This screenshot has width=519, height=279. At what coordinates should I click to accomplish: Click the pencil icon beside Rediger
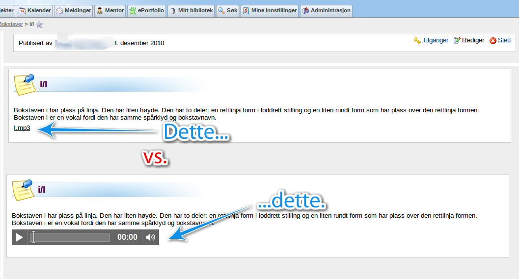457,41
